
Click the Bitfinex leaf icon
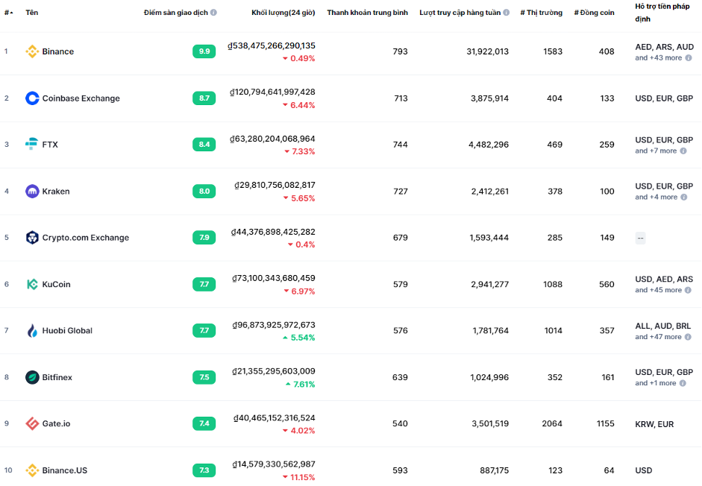coord(32,377)
